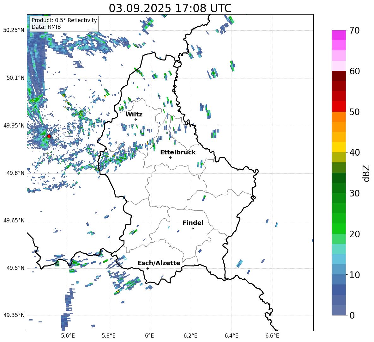This screenshot has width=374, height=342.
Task: Click the Ettelbruck city label
Action: pyautogui.click(x=178, y=152)
